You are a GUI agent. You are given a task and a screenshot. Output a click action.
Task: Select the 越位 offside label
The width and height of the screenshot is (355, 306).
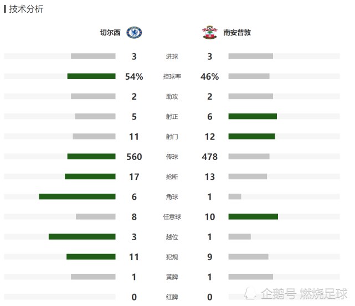pyautogui.click(x=172, y=237)
